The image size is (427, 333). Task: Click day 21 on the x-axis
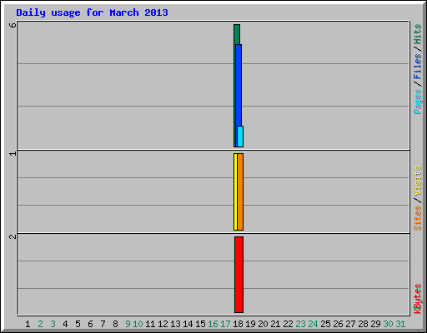[275, 324]
